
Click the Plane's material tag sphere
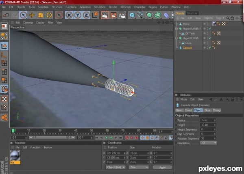214,24
